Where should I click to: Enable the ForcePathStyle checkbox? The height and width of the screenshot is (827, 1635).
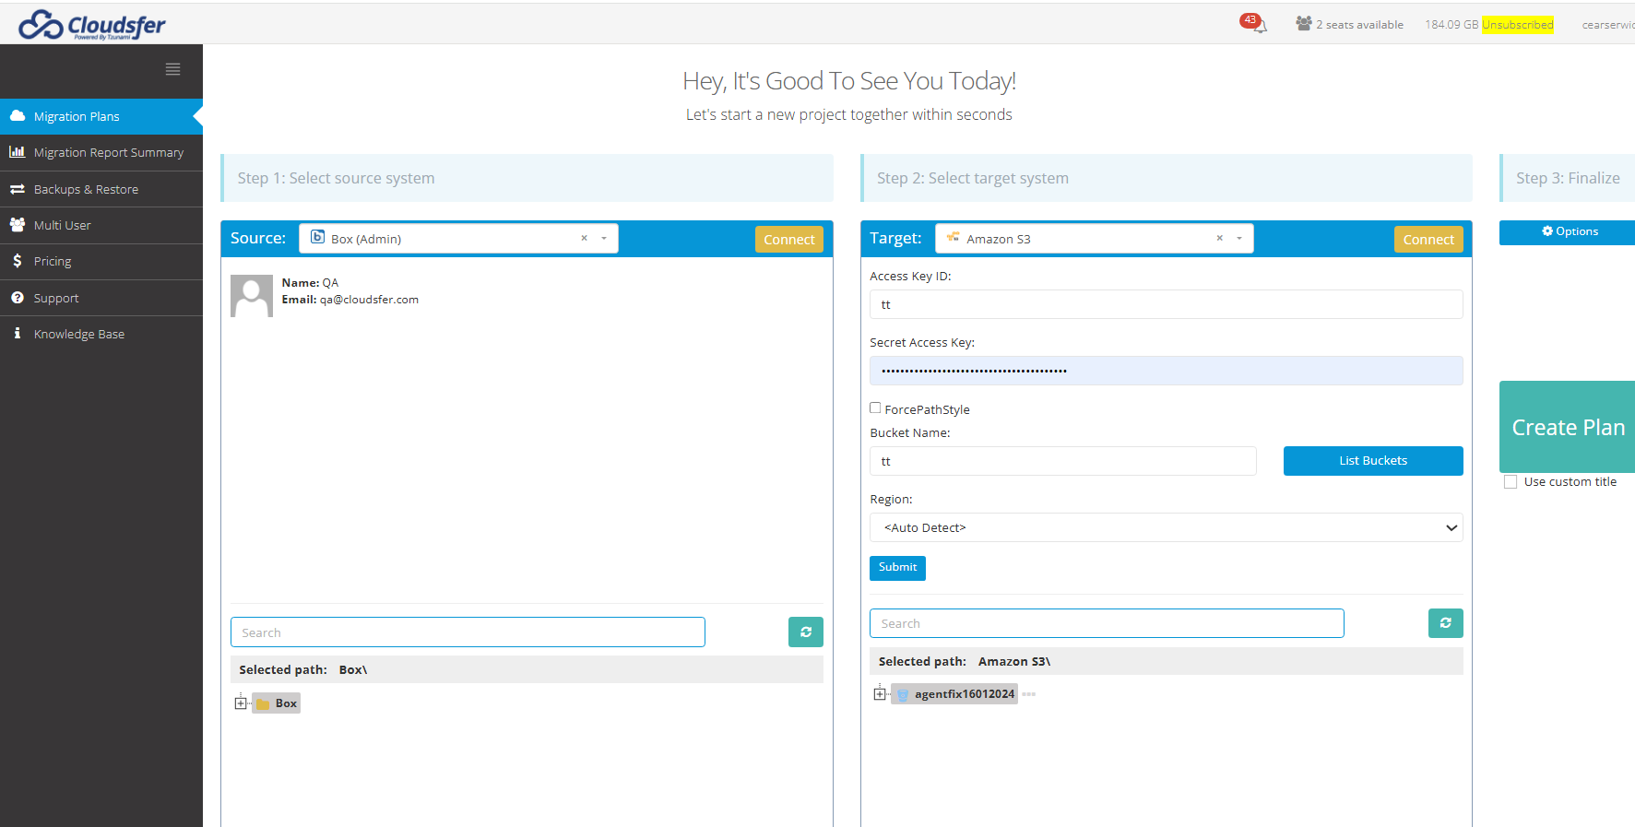coord(875,408)
